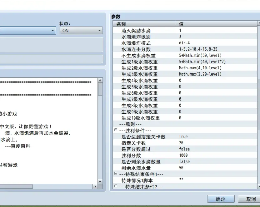Click value 5+Math.min(40,level*2)
This screenshot has height=207, width=260.
(x=202, y=62)
